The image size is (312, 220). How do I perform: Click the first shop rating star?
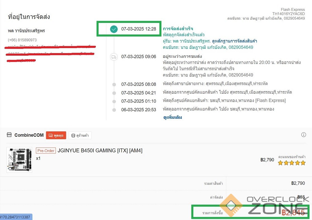coord(280,163)
